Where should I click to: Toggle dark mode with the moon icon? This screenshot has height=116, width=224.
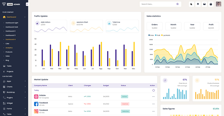click(191, 4)
